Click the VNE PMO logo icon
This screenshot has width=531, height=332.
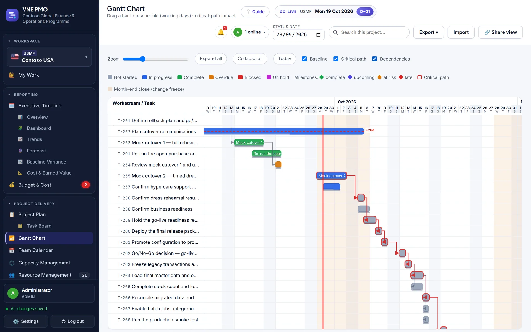click(x=12, y=15)
